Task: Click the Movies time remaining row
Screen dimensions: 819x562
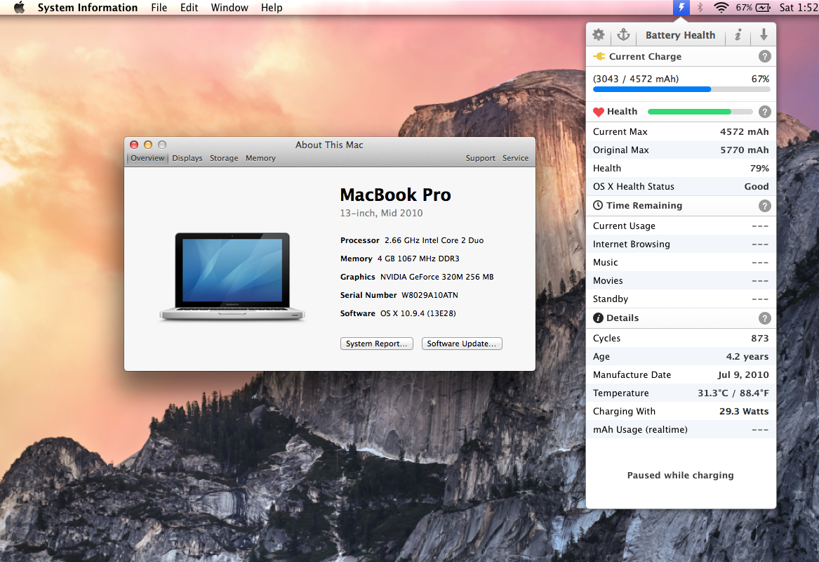Action: (x=681, y=280)
